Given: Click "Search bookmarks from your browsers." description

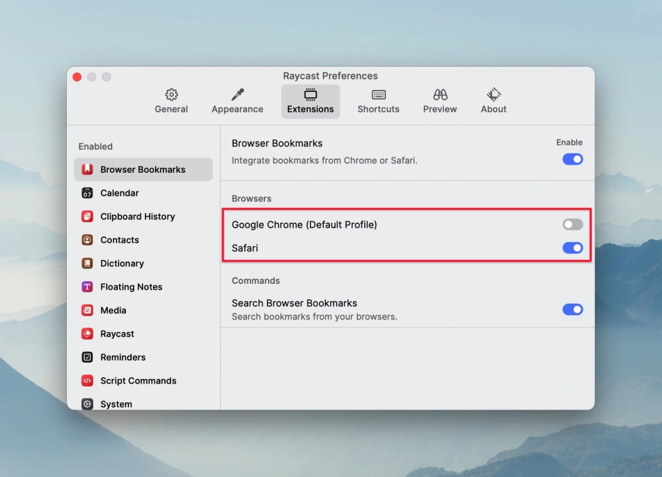Looking at the screenshot, I should (314, 316).
